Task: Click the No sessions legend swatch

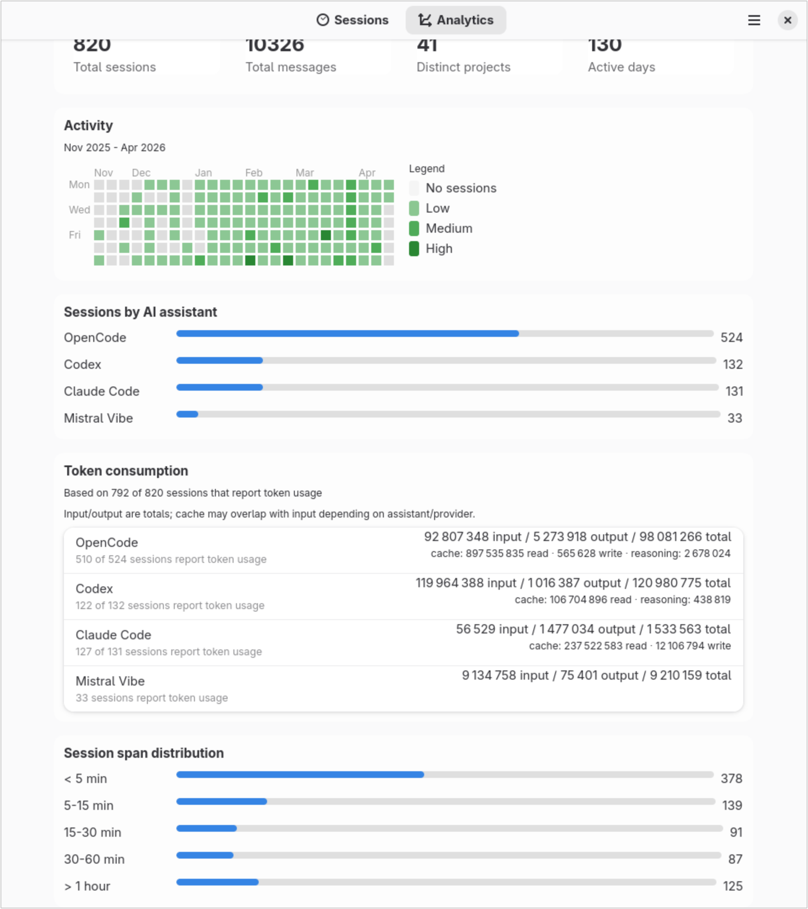Action: [414, 188]
